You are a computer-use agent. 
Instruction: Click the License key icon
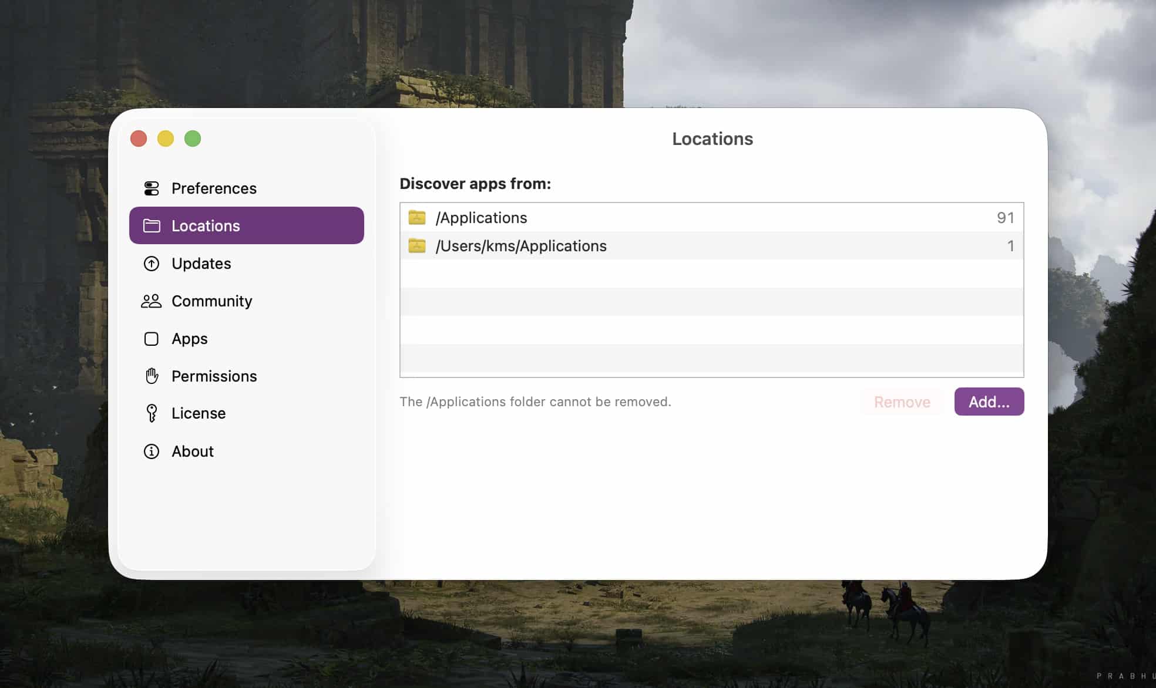pos(152,413)
